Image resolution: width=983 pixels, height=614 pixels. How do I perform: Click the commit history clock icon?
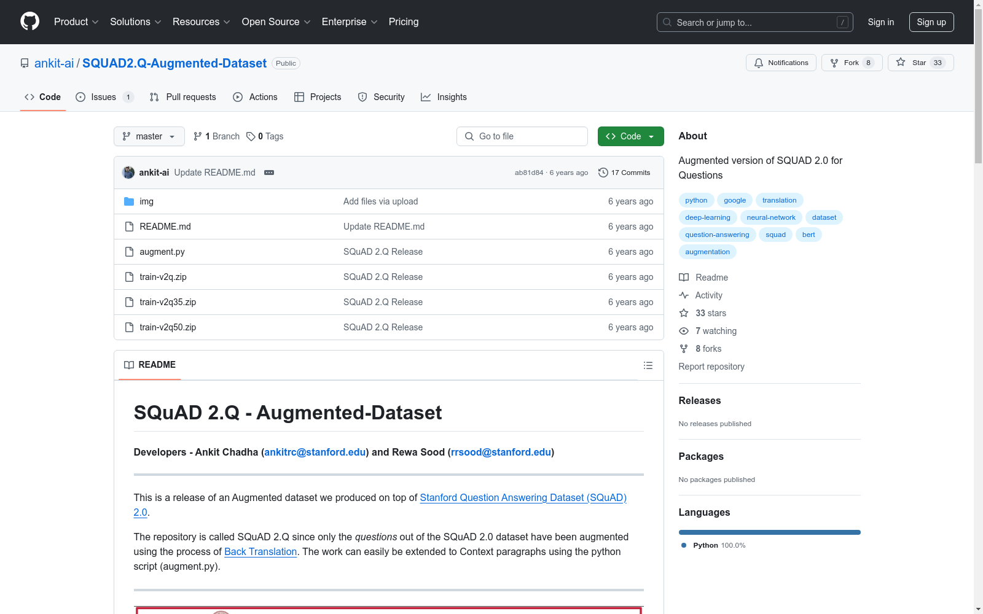pos(603,173)
